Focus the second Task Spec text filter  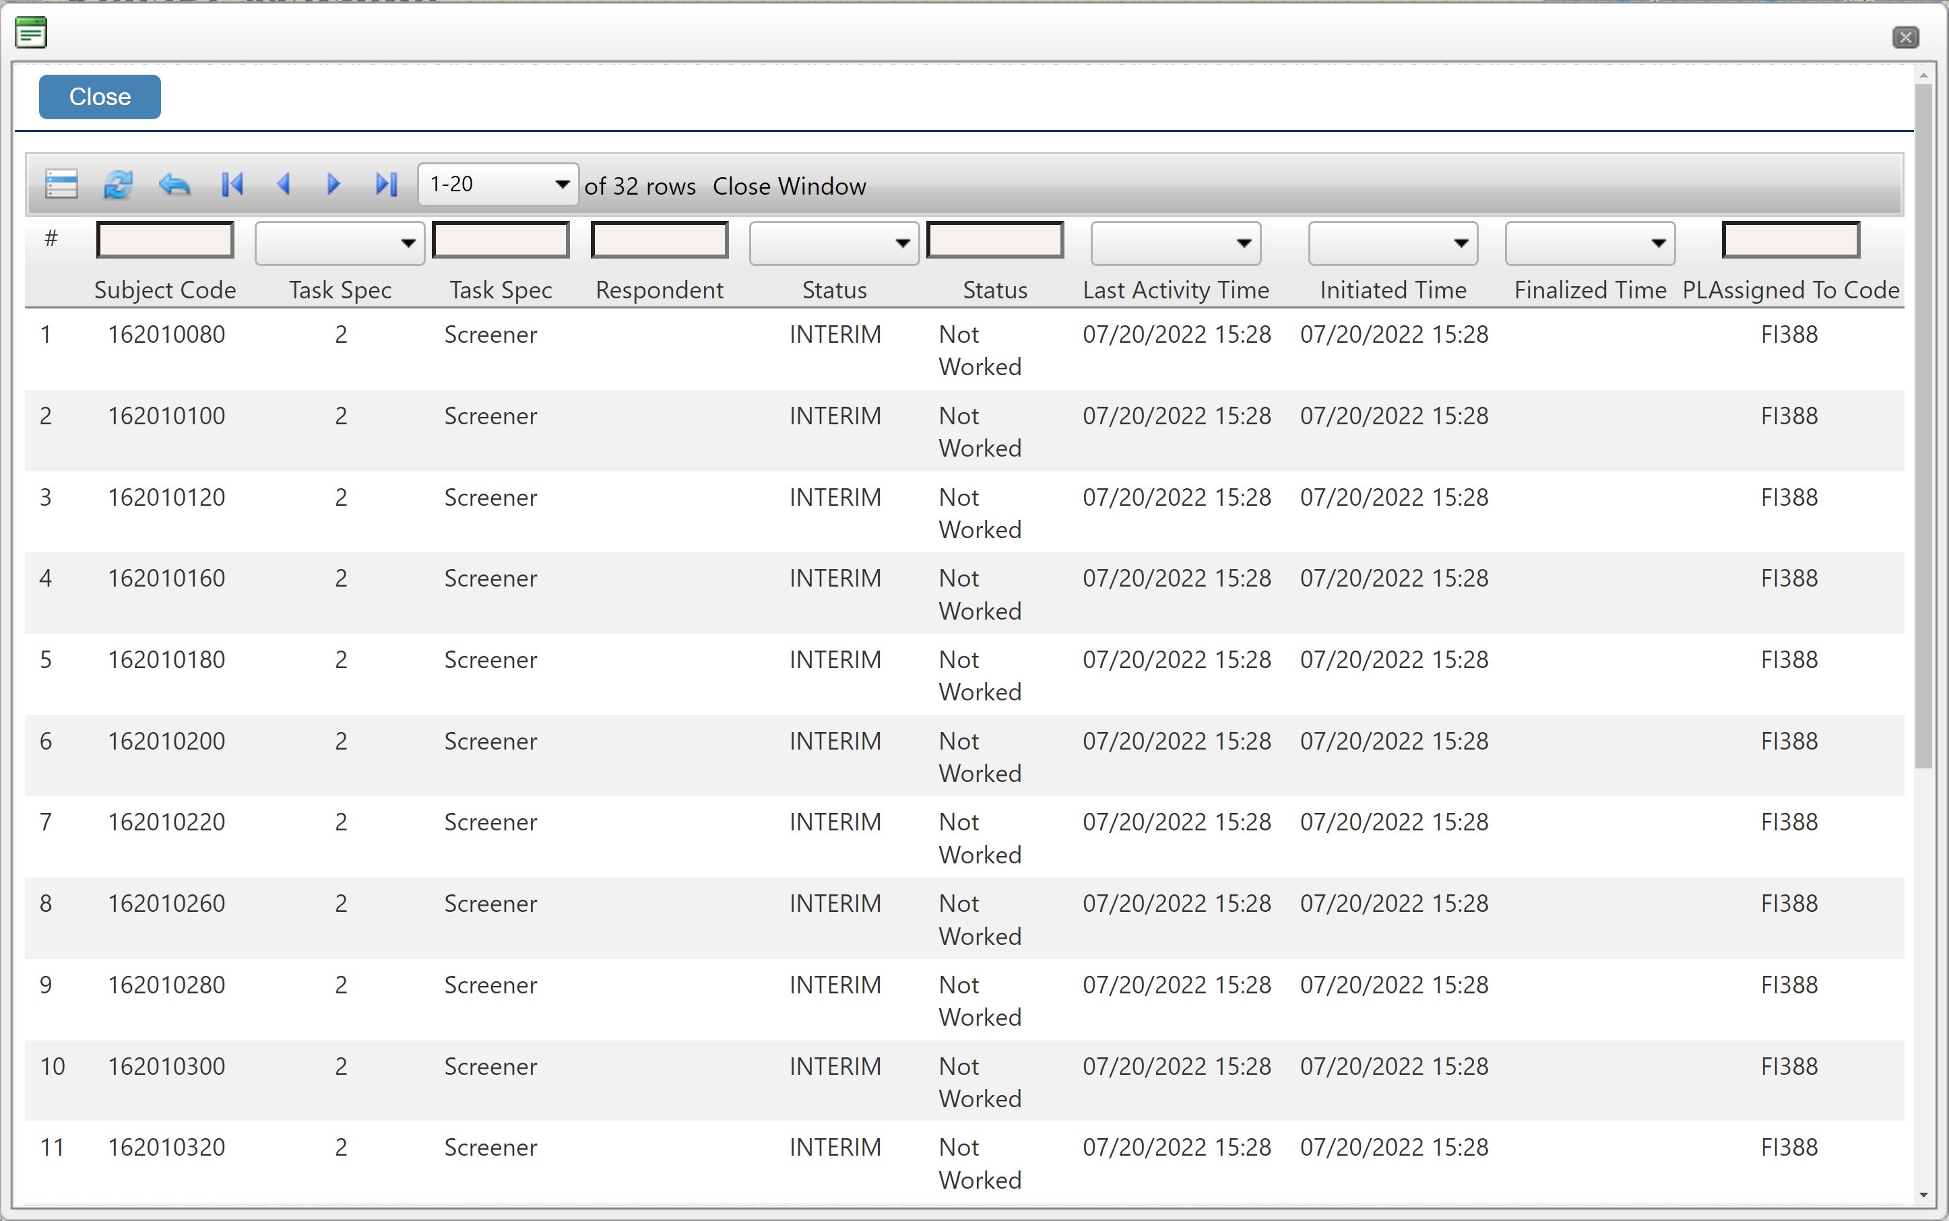pyautogui.click(x=501, y=240)
